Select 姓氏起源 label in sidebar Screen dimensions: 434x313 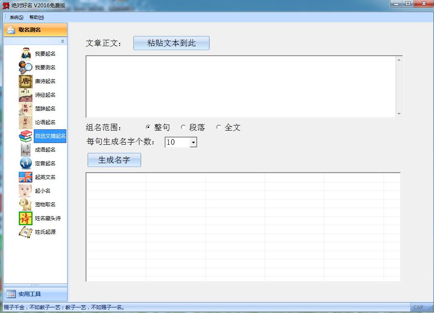[x=45, y=232]
